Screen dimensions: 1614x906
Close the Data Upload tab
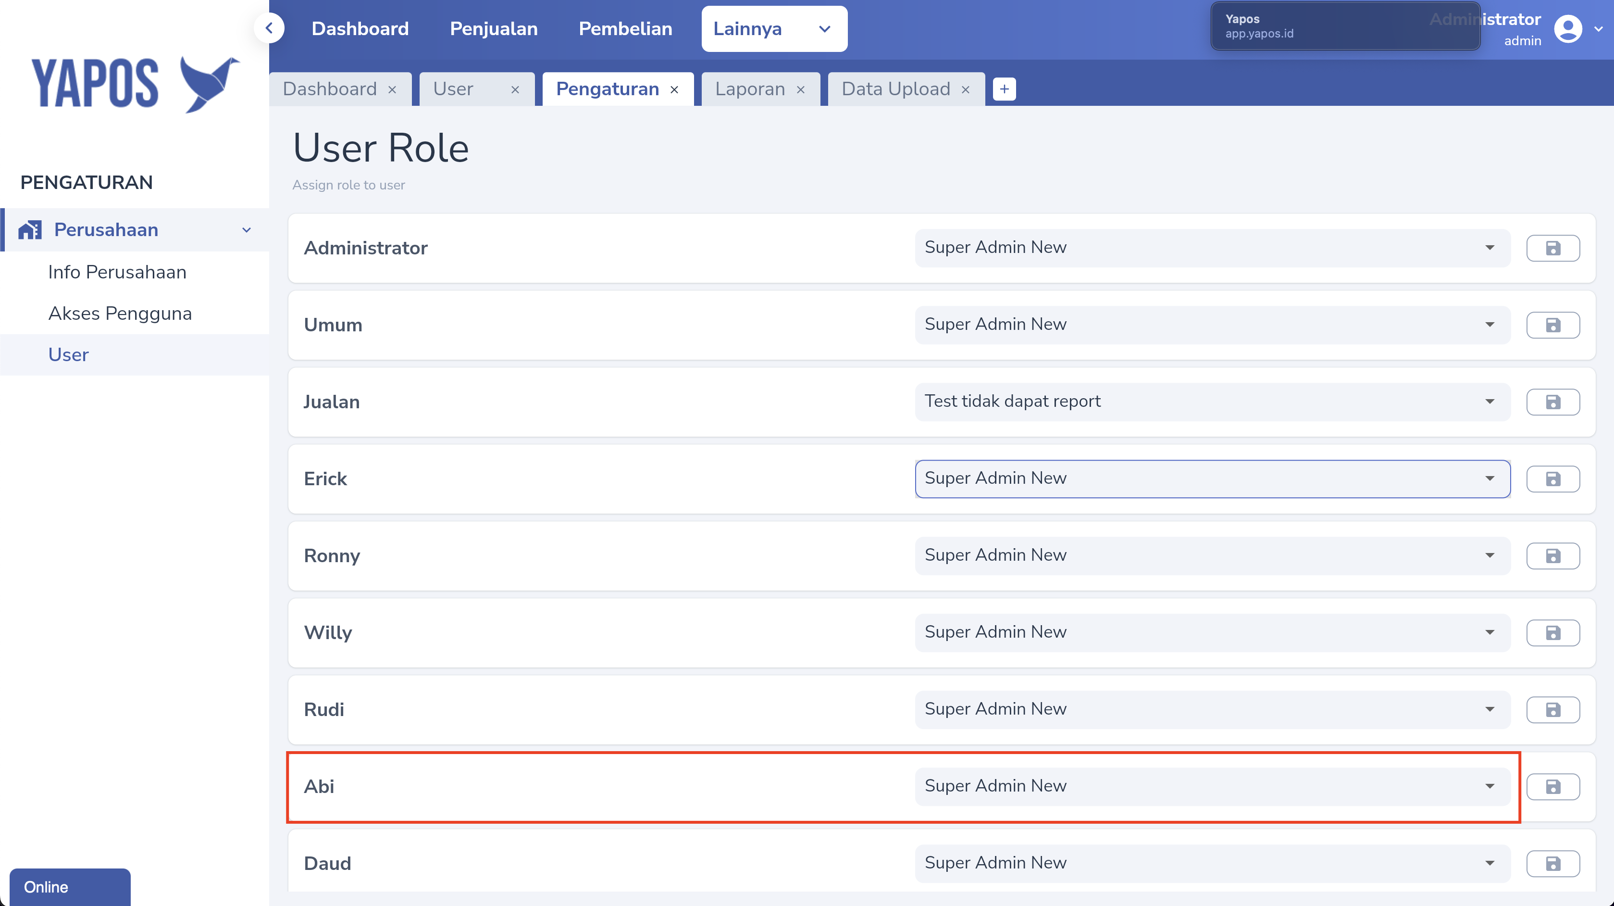966,89
